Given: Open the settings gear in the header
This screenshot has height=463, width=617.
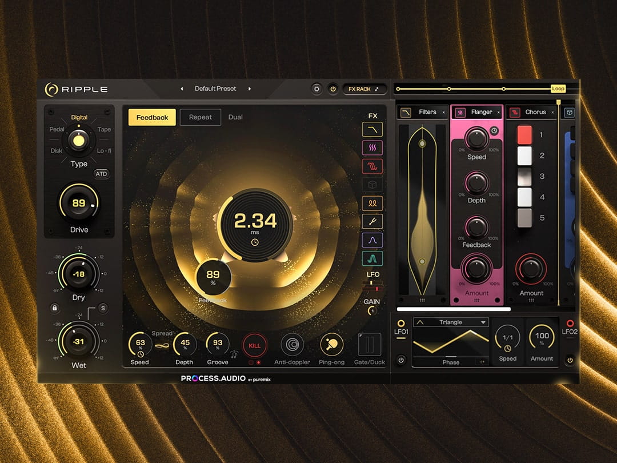Looking at the screenshot, I should (x=316, y=89).
